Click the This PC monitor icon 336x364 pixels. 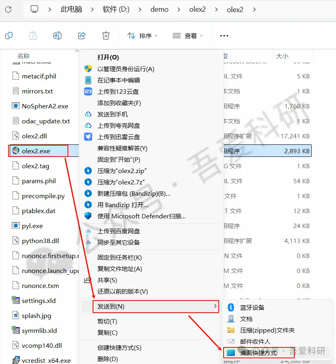tap(34, 9)
